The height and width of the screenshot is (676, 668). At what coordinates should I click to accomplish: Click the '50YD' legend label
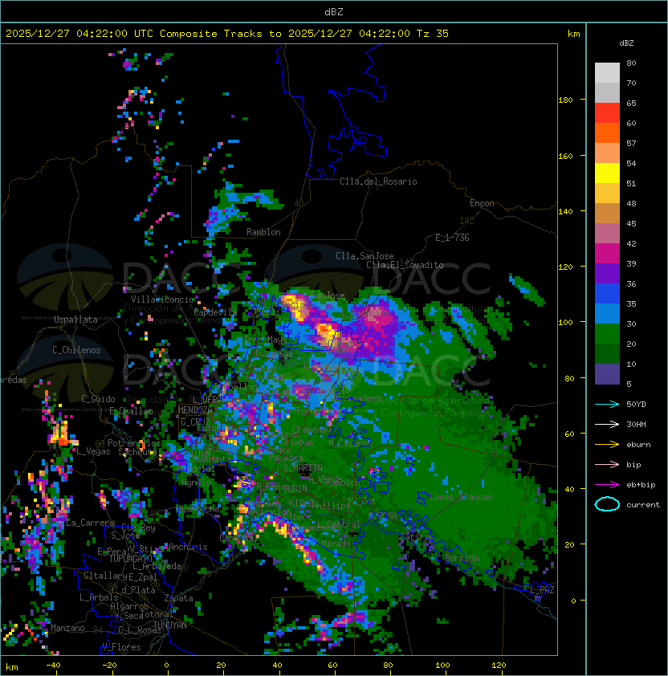pyautogui.click(x=636, y=405)
